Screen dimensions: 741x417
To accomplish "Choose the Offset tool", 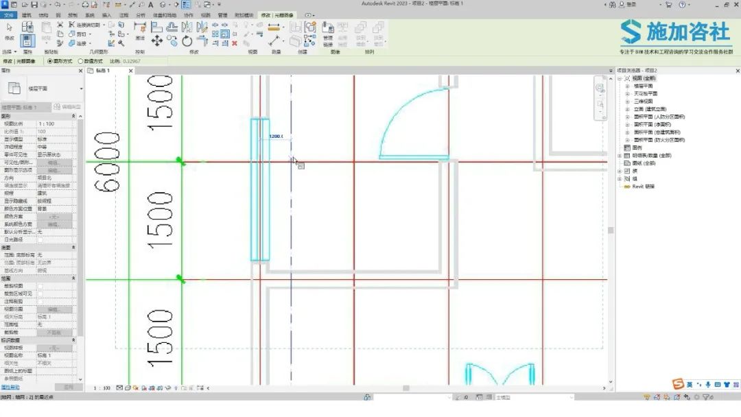I will tap(172, 27).
